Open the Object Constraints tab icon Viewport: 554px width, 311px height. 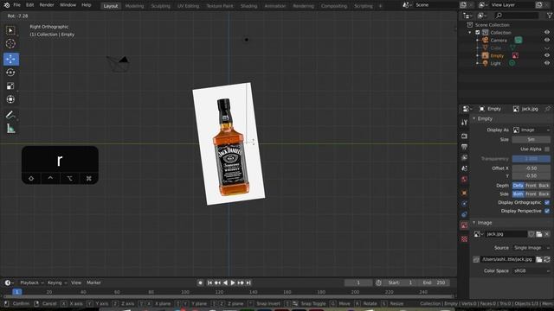click(464, 214)
